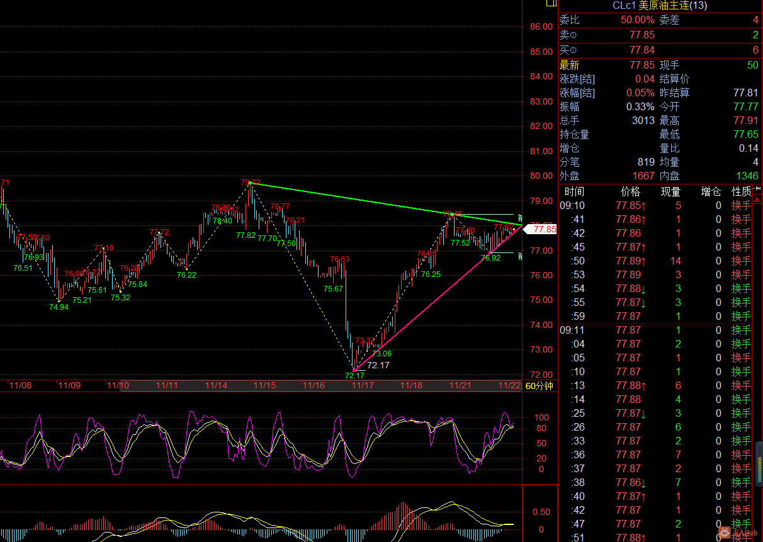763x542 pixels.
Task: Click the 100 level on KDJ axis
Action: coord(541,417)
